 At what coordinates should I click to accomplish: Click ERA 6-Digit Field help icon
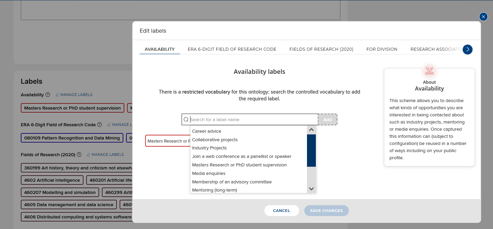(99, 125)
